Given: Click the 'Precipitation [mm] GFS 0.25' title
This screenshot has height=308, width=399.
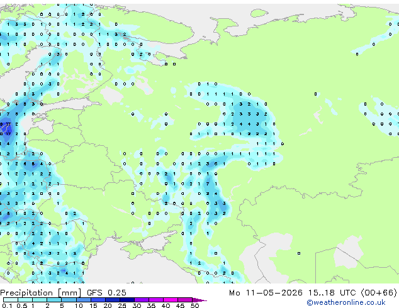Looking at the screenshot, I should (x=63, y=293).
